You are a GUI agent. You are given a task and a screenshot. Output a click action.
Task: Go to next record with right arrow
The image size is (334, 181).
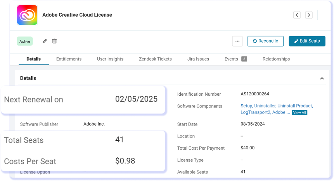309,15
